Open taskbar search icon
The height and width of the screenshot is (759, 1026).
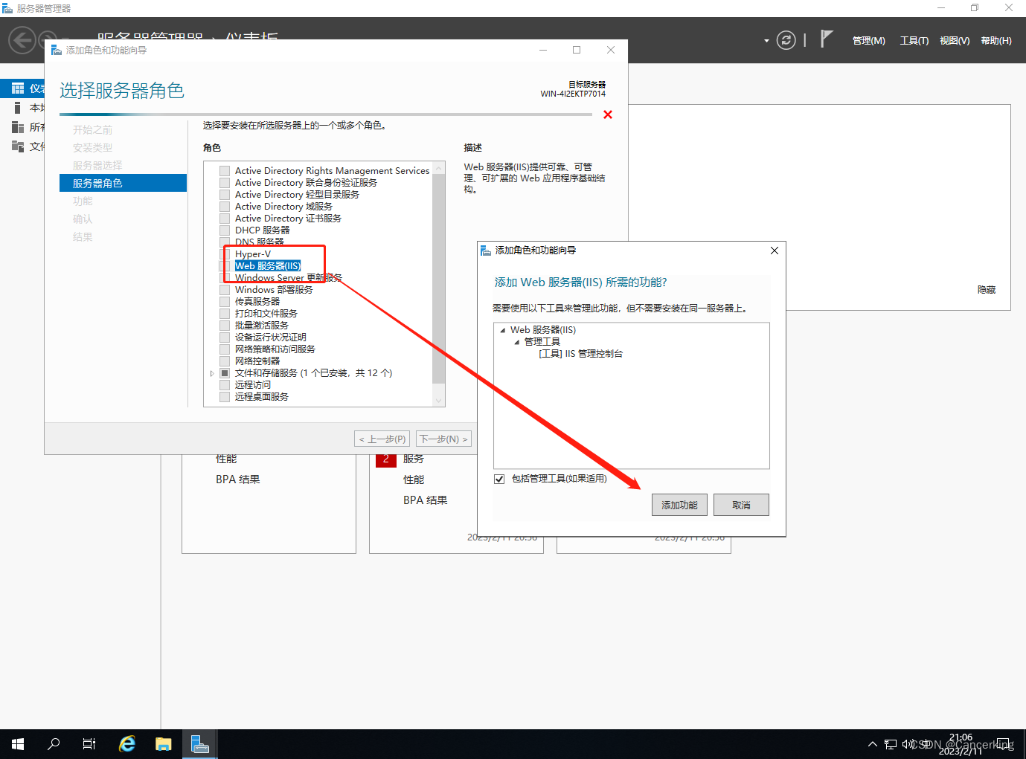coord(54,744)
